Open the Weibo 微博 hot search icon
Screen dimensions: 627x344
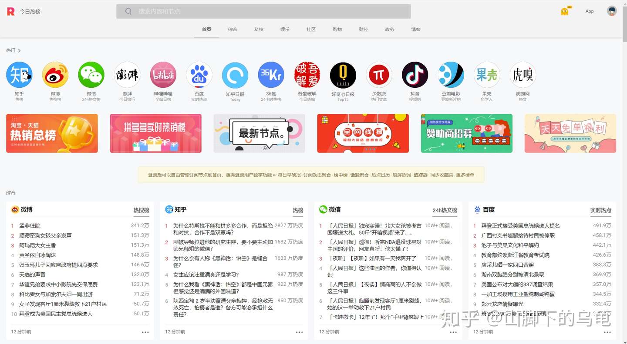pyautogui.click(x=55, y=75)
